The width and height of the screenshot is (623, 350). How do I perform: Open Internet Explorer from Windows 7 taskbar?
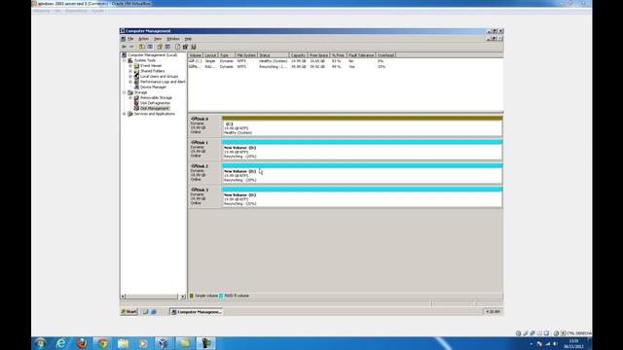pos(61,343)
